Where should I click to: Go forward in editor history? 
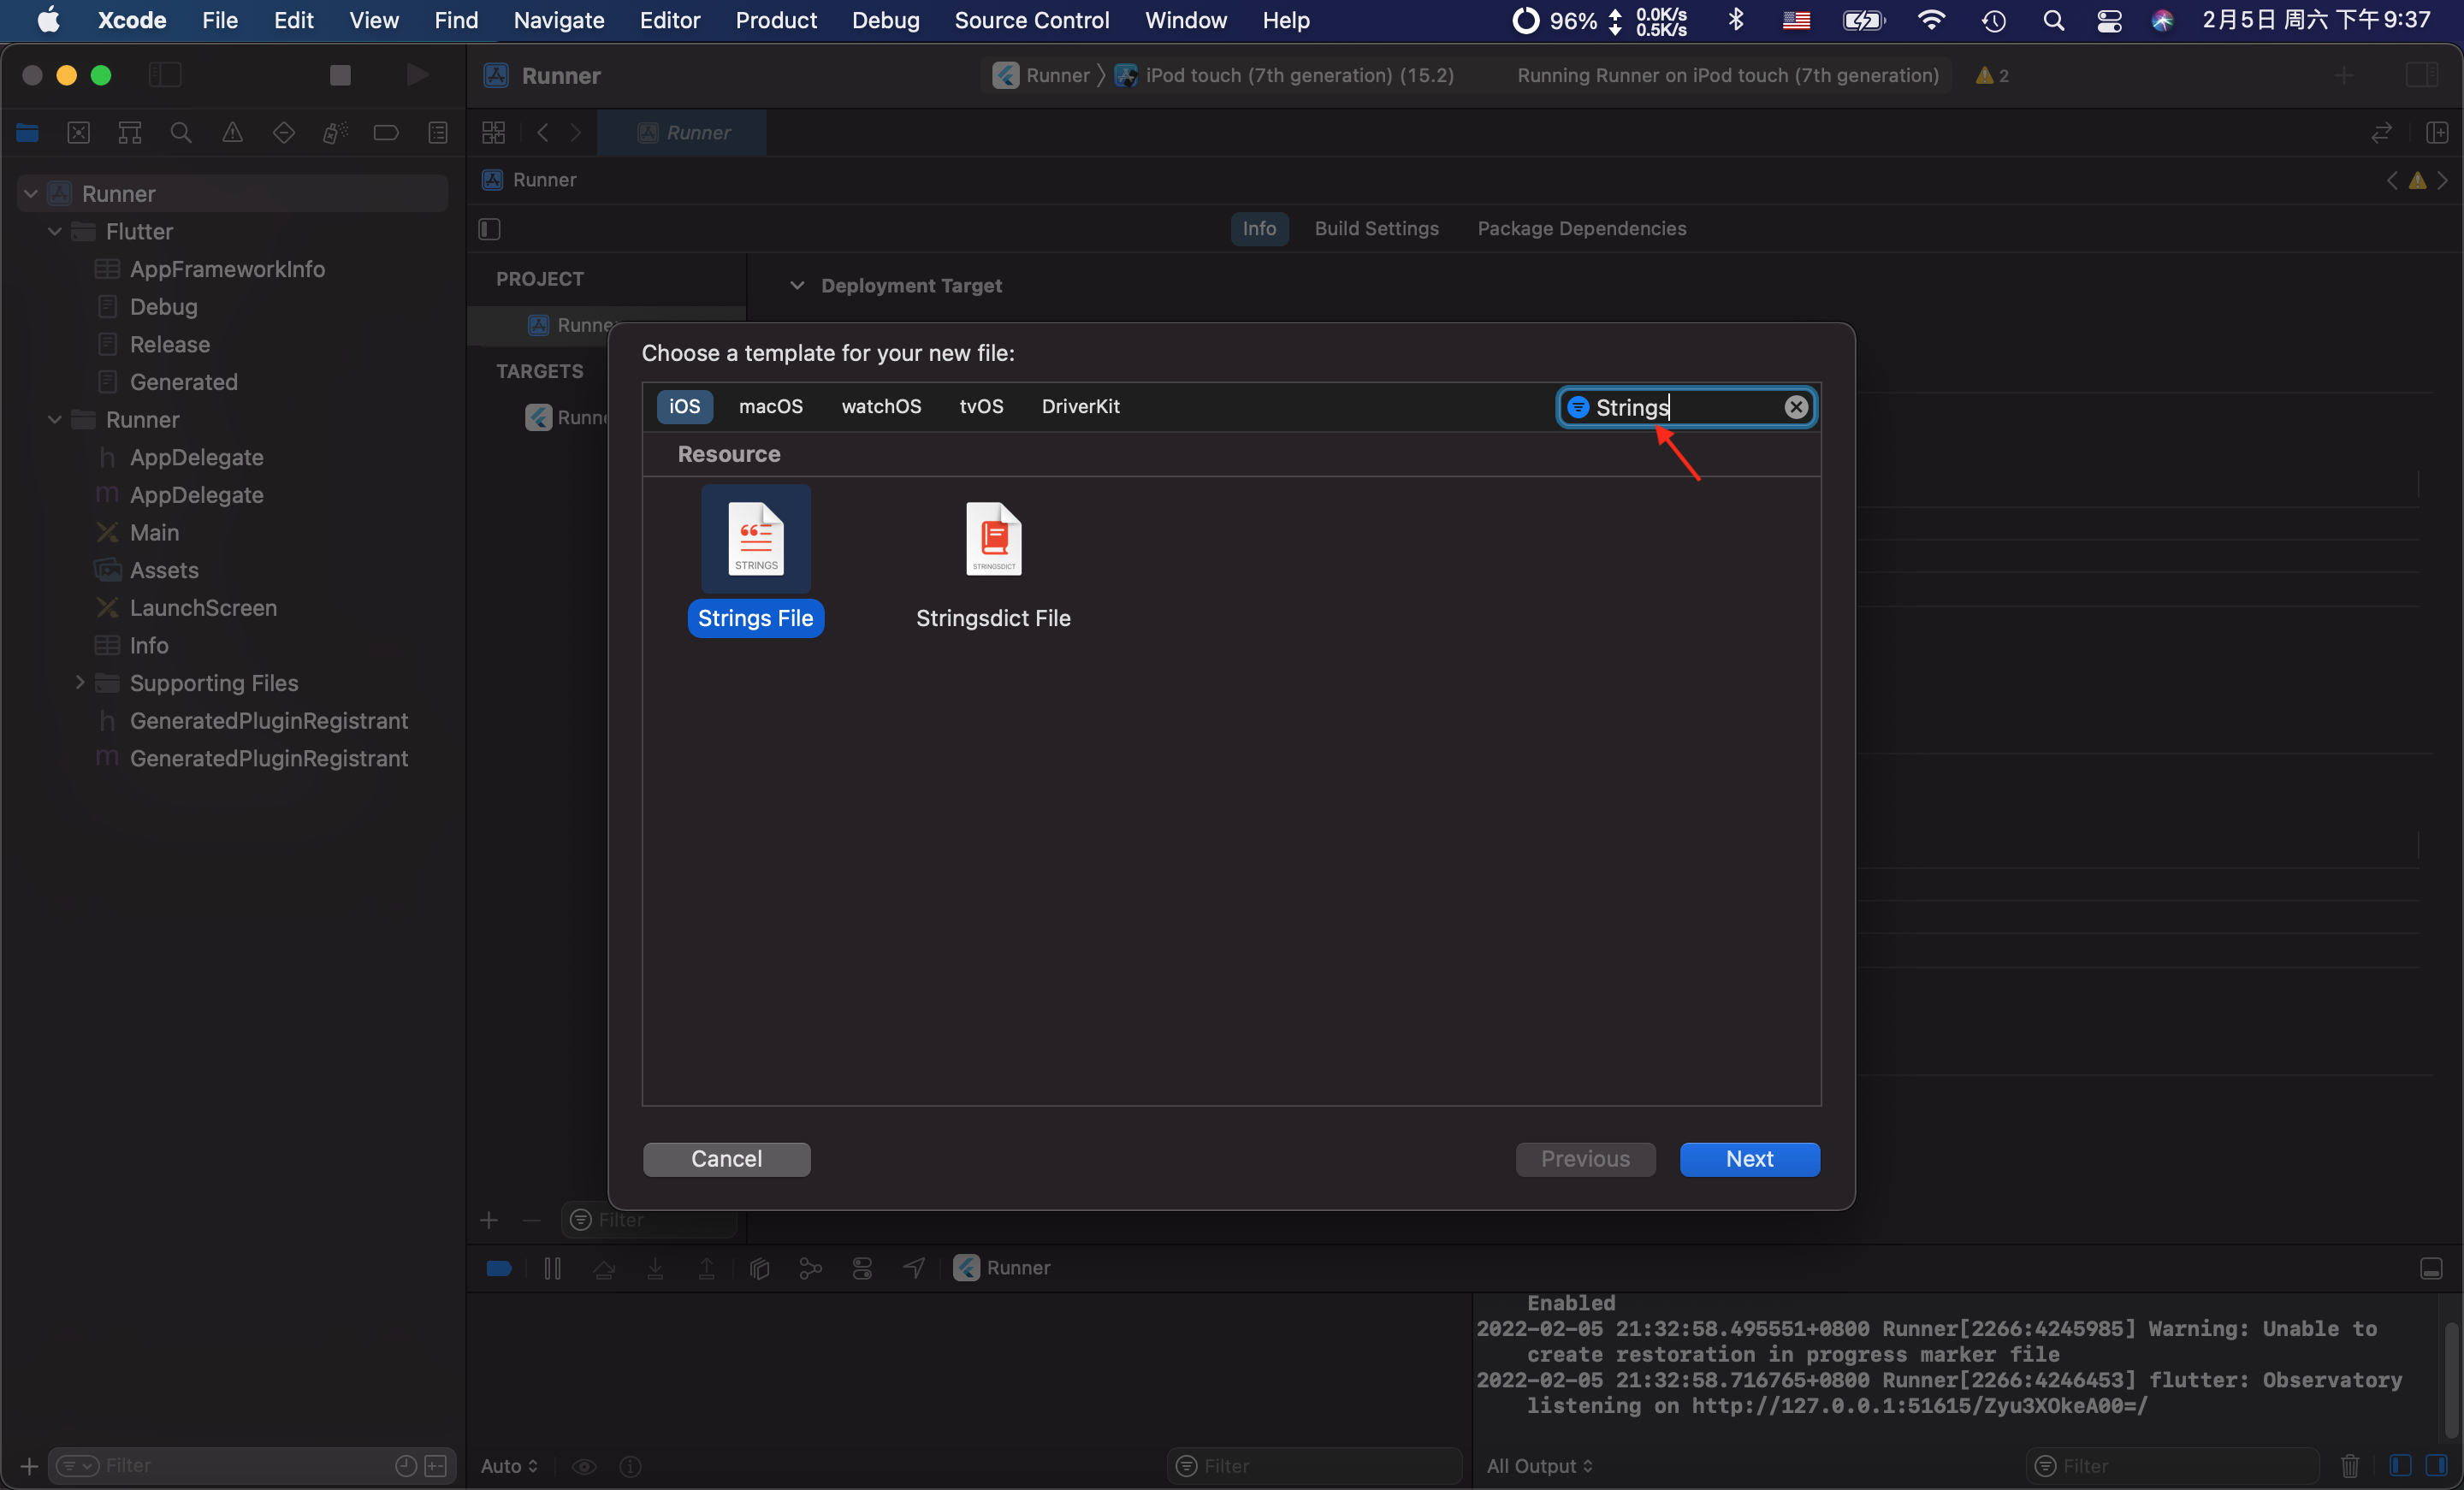[x=576, y=133]
